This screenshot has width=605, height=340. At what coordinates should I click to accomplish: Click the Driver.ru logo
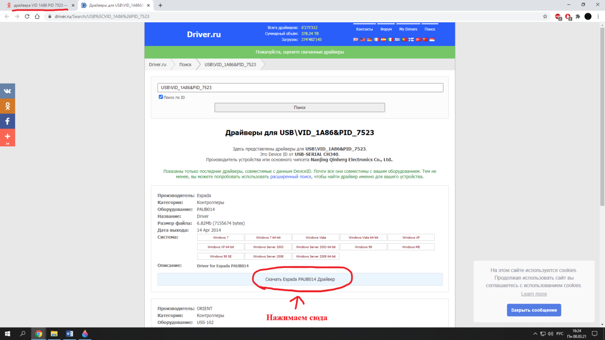coord(204,35)
